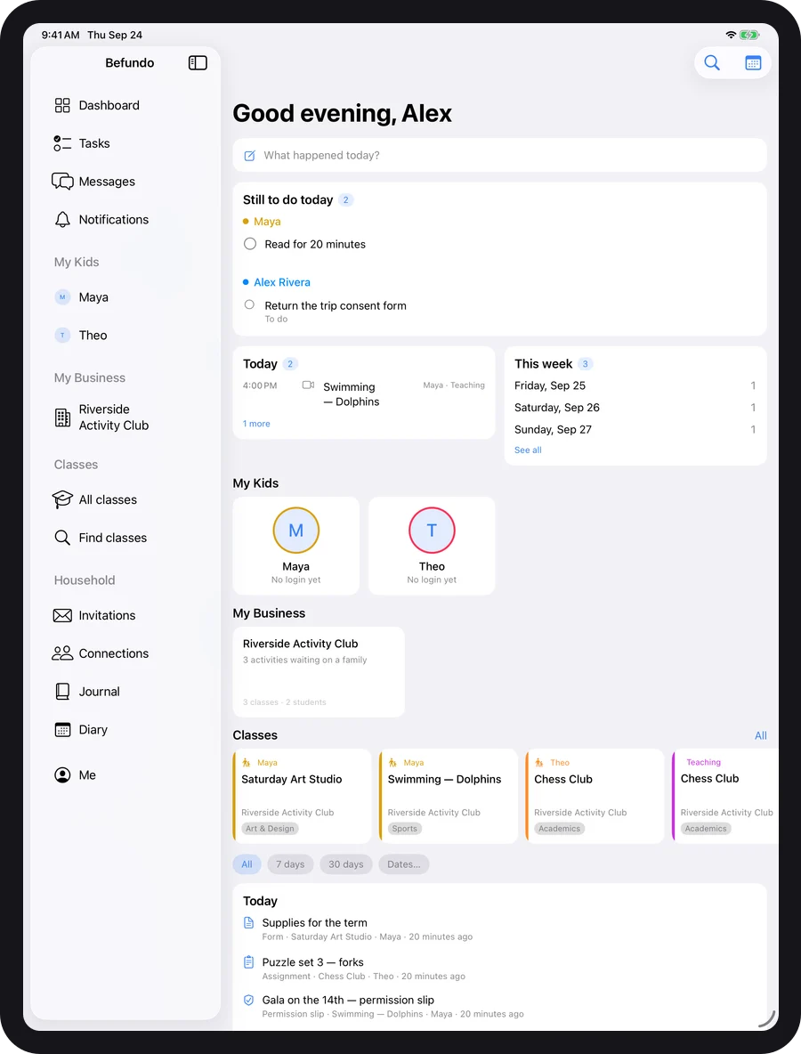The image size is (801, 1054).
Task: Click the battery indicator in status bar
Action: (x=749, y=35)
